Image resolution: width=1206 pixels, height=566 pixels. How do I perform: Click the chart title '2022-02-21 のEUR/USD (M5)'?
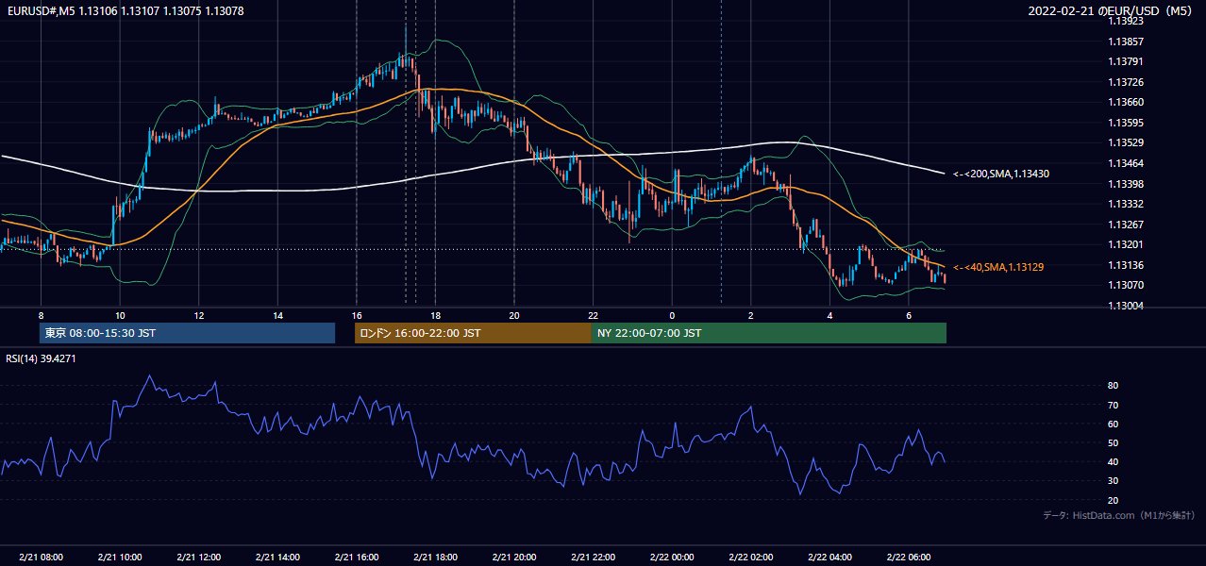1111,10
